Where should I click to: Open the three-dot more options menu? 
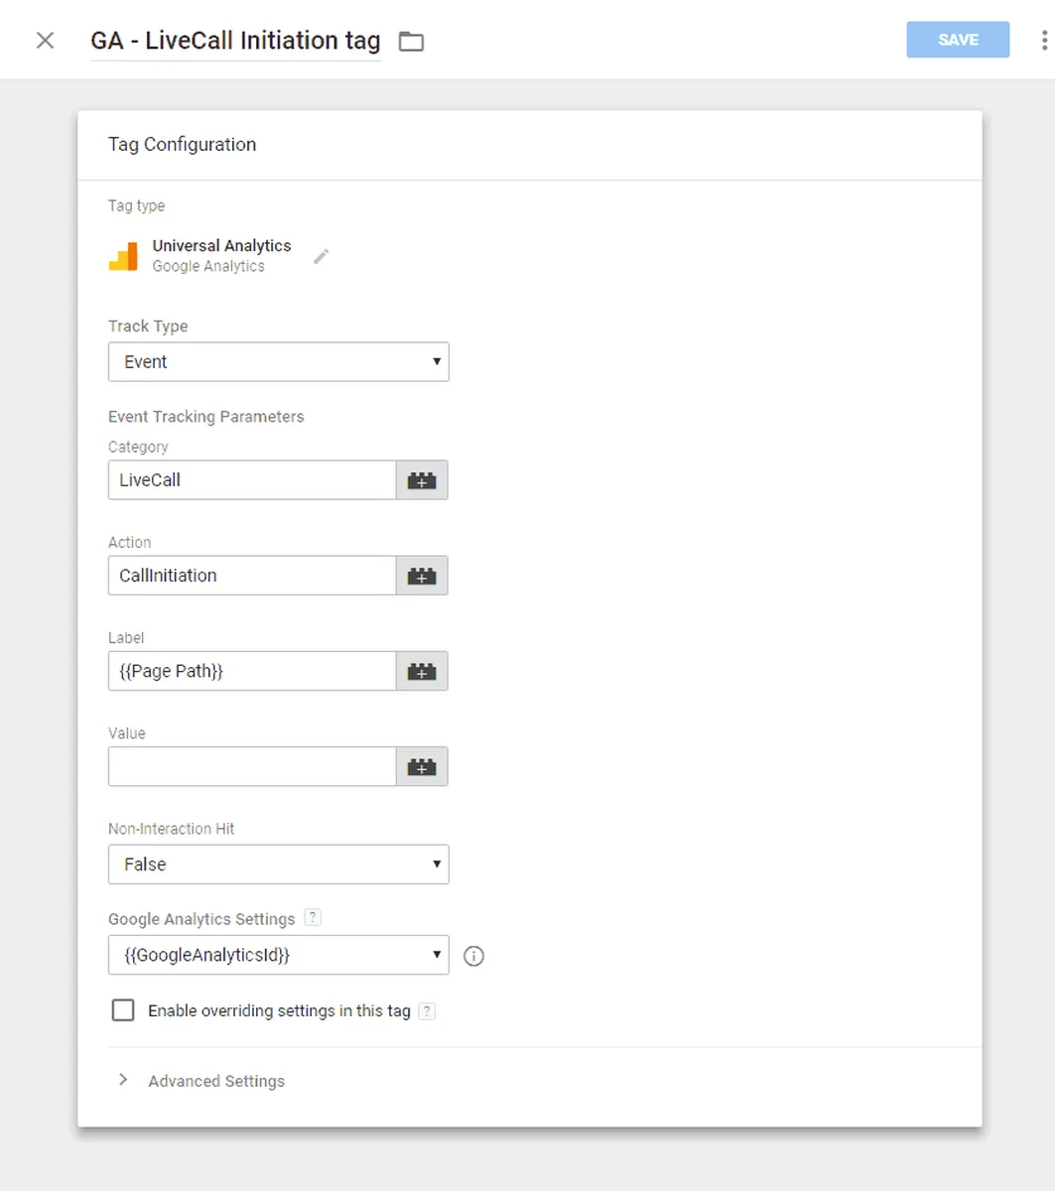1043,41
